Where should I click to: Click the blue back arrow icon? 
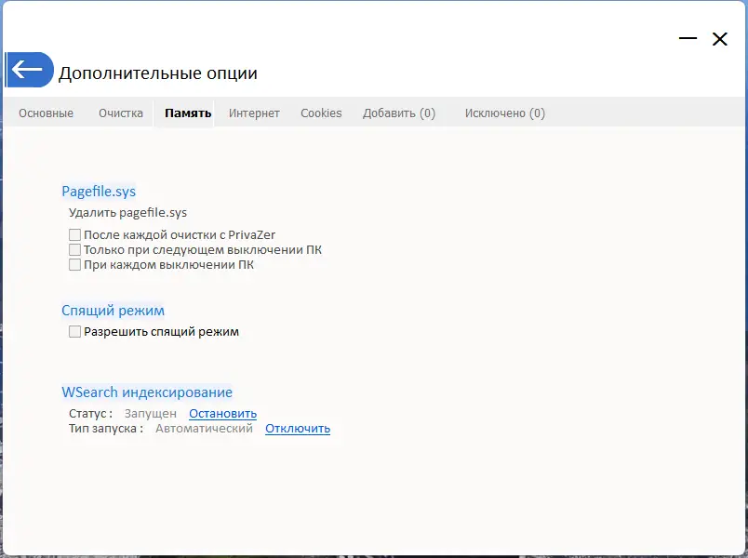[x=29, y=69]
